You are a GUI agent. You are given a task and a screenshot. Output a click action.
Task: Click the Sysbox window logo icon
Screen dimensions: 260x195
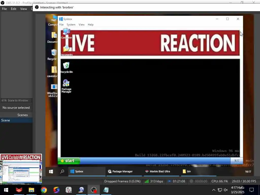pos(61,19)
